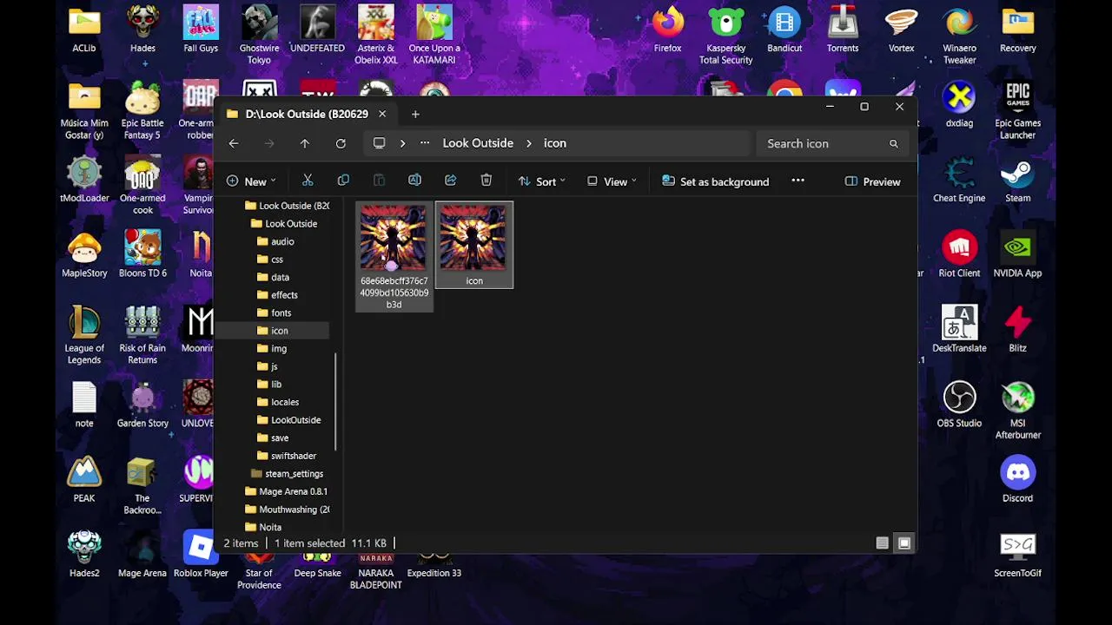
Task: Open Cheat Engine desktop icon
Action: (959, 181)
